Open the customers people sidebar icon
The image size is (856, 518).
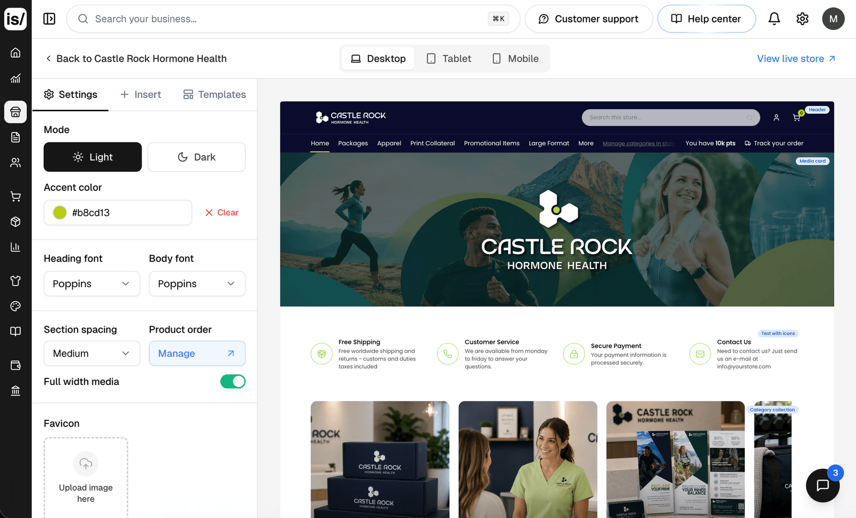tap(16, 163)
